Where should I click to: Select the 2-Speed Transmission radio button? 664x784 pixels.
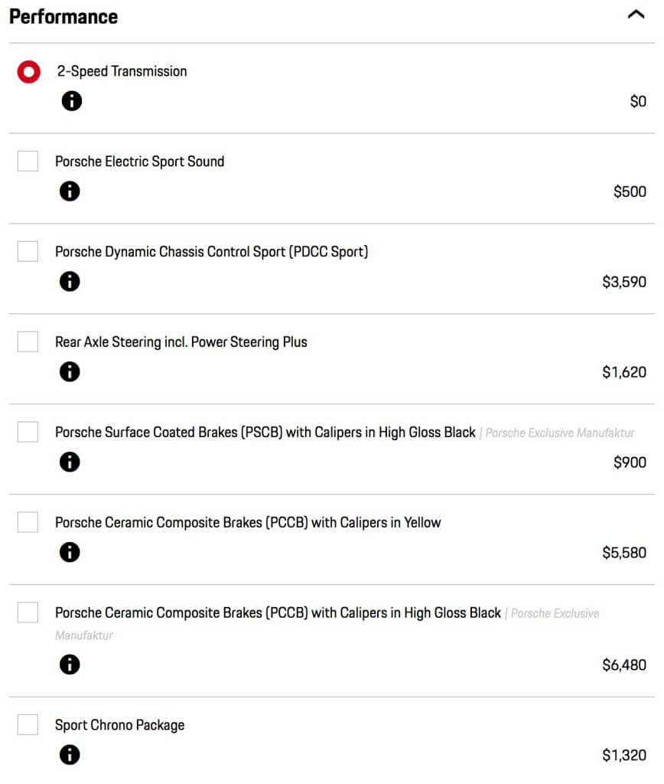[x=28, y=72]
